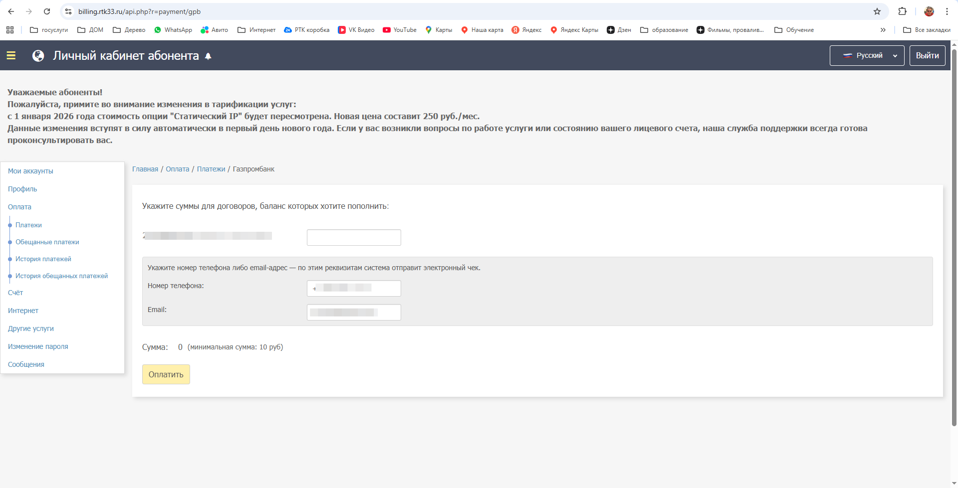Image resolution: width=958 pixels, height=488 pixels.
Task: Focus the contract amount input field
Action: pyautogui.click(x=354, y=238)
